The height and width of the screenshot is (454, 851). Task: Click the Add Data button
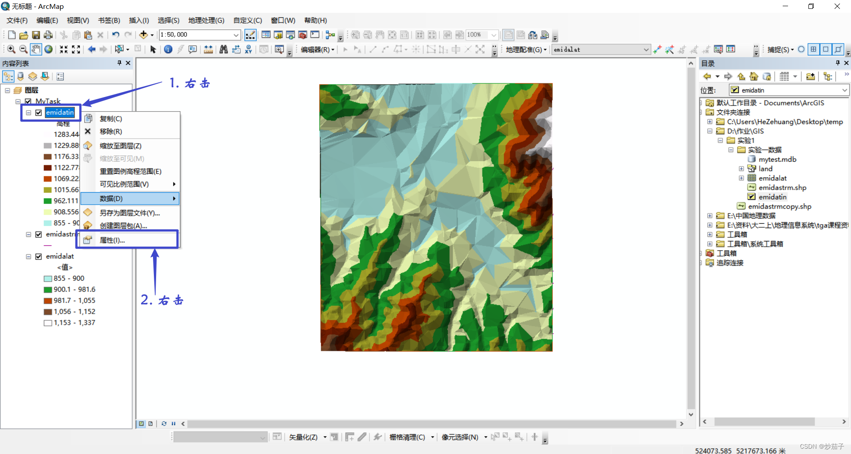[143, 35]
